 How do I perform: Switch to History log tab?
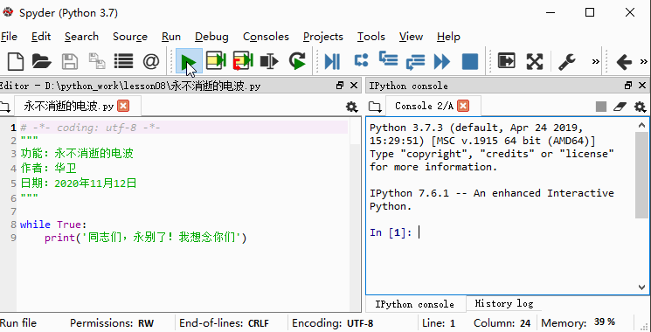[503, 303]
